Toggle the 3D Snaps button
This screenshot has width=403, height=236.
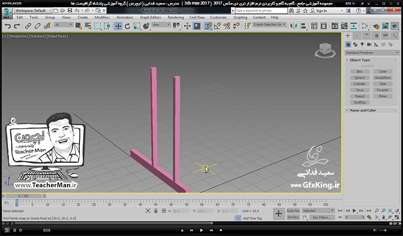tap(208, 26)
